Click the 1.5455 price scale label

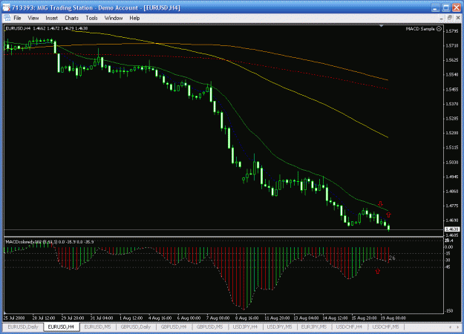click(452, 89)
